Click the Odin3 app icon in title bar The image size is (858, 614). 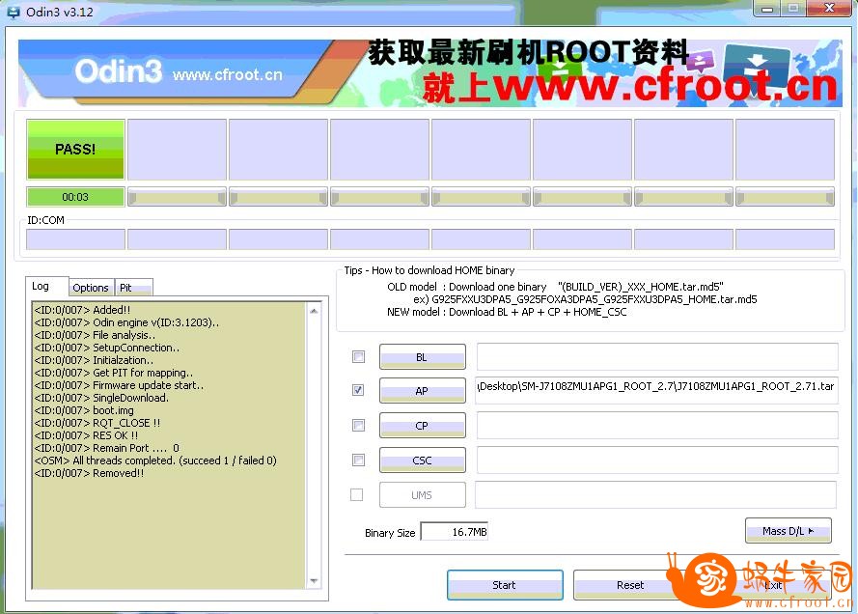[12, 12]
